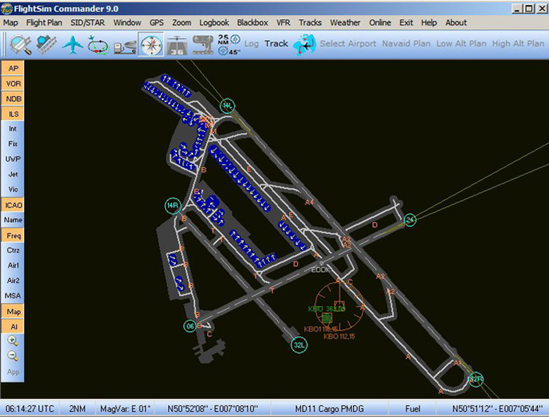Open the GPS menu

156,23
